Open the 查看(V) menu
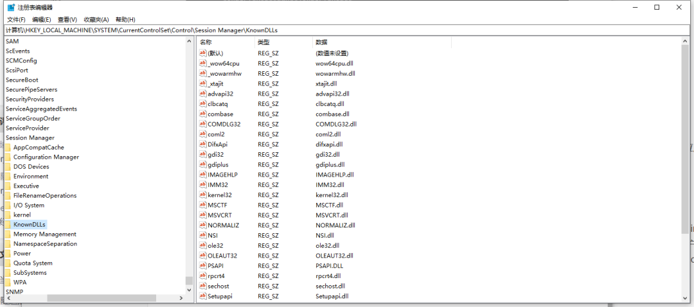694x307 pixels. pyautogui.click(x=67, y=19)
